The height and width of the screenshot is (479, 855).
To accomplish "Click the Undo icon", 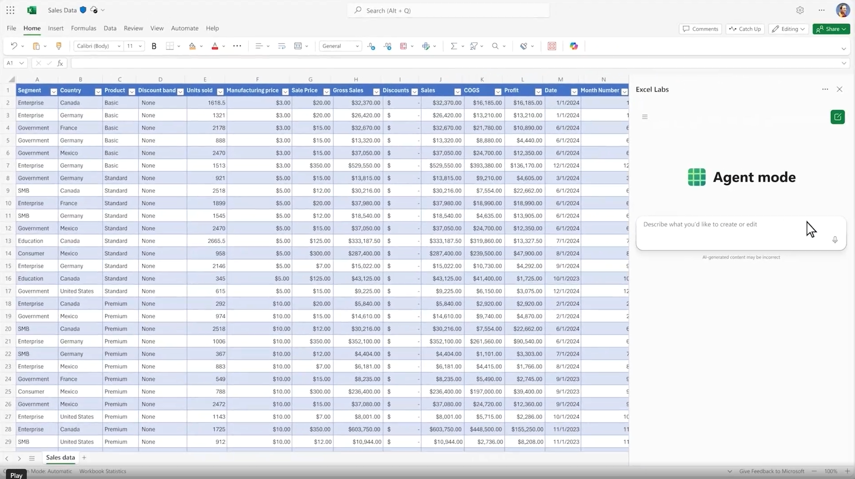I will click(x=14, y=46).
